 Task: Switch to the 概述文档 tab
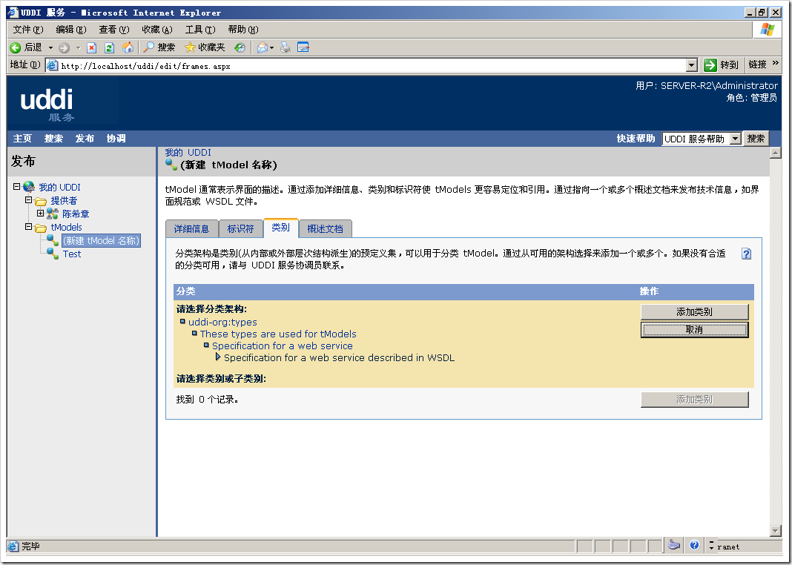tap(326, 228)
